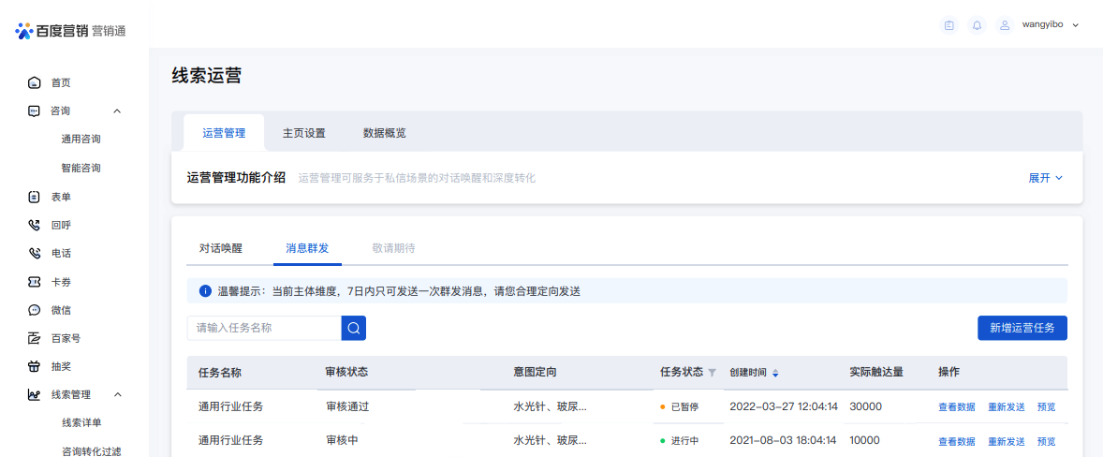1103x457 pixels.
Task: Click the user avatar icon
Action: click(1006, 25)
